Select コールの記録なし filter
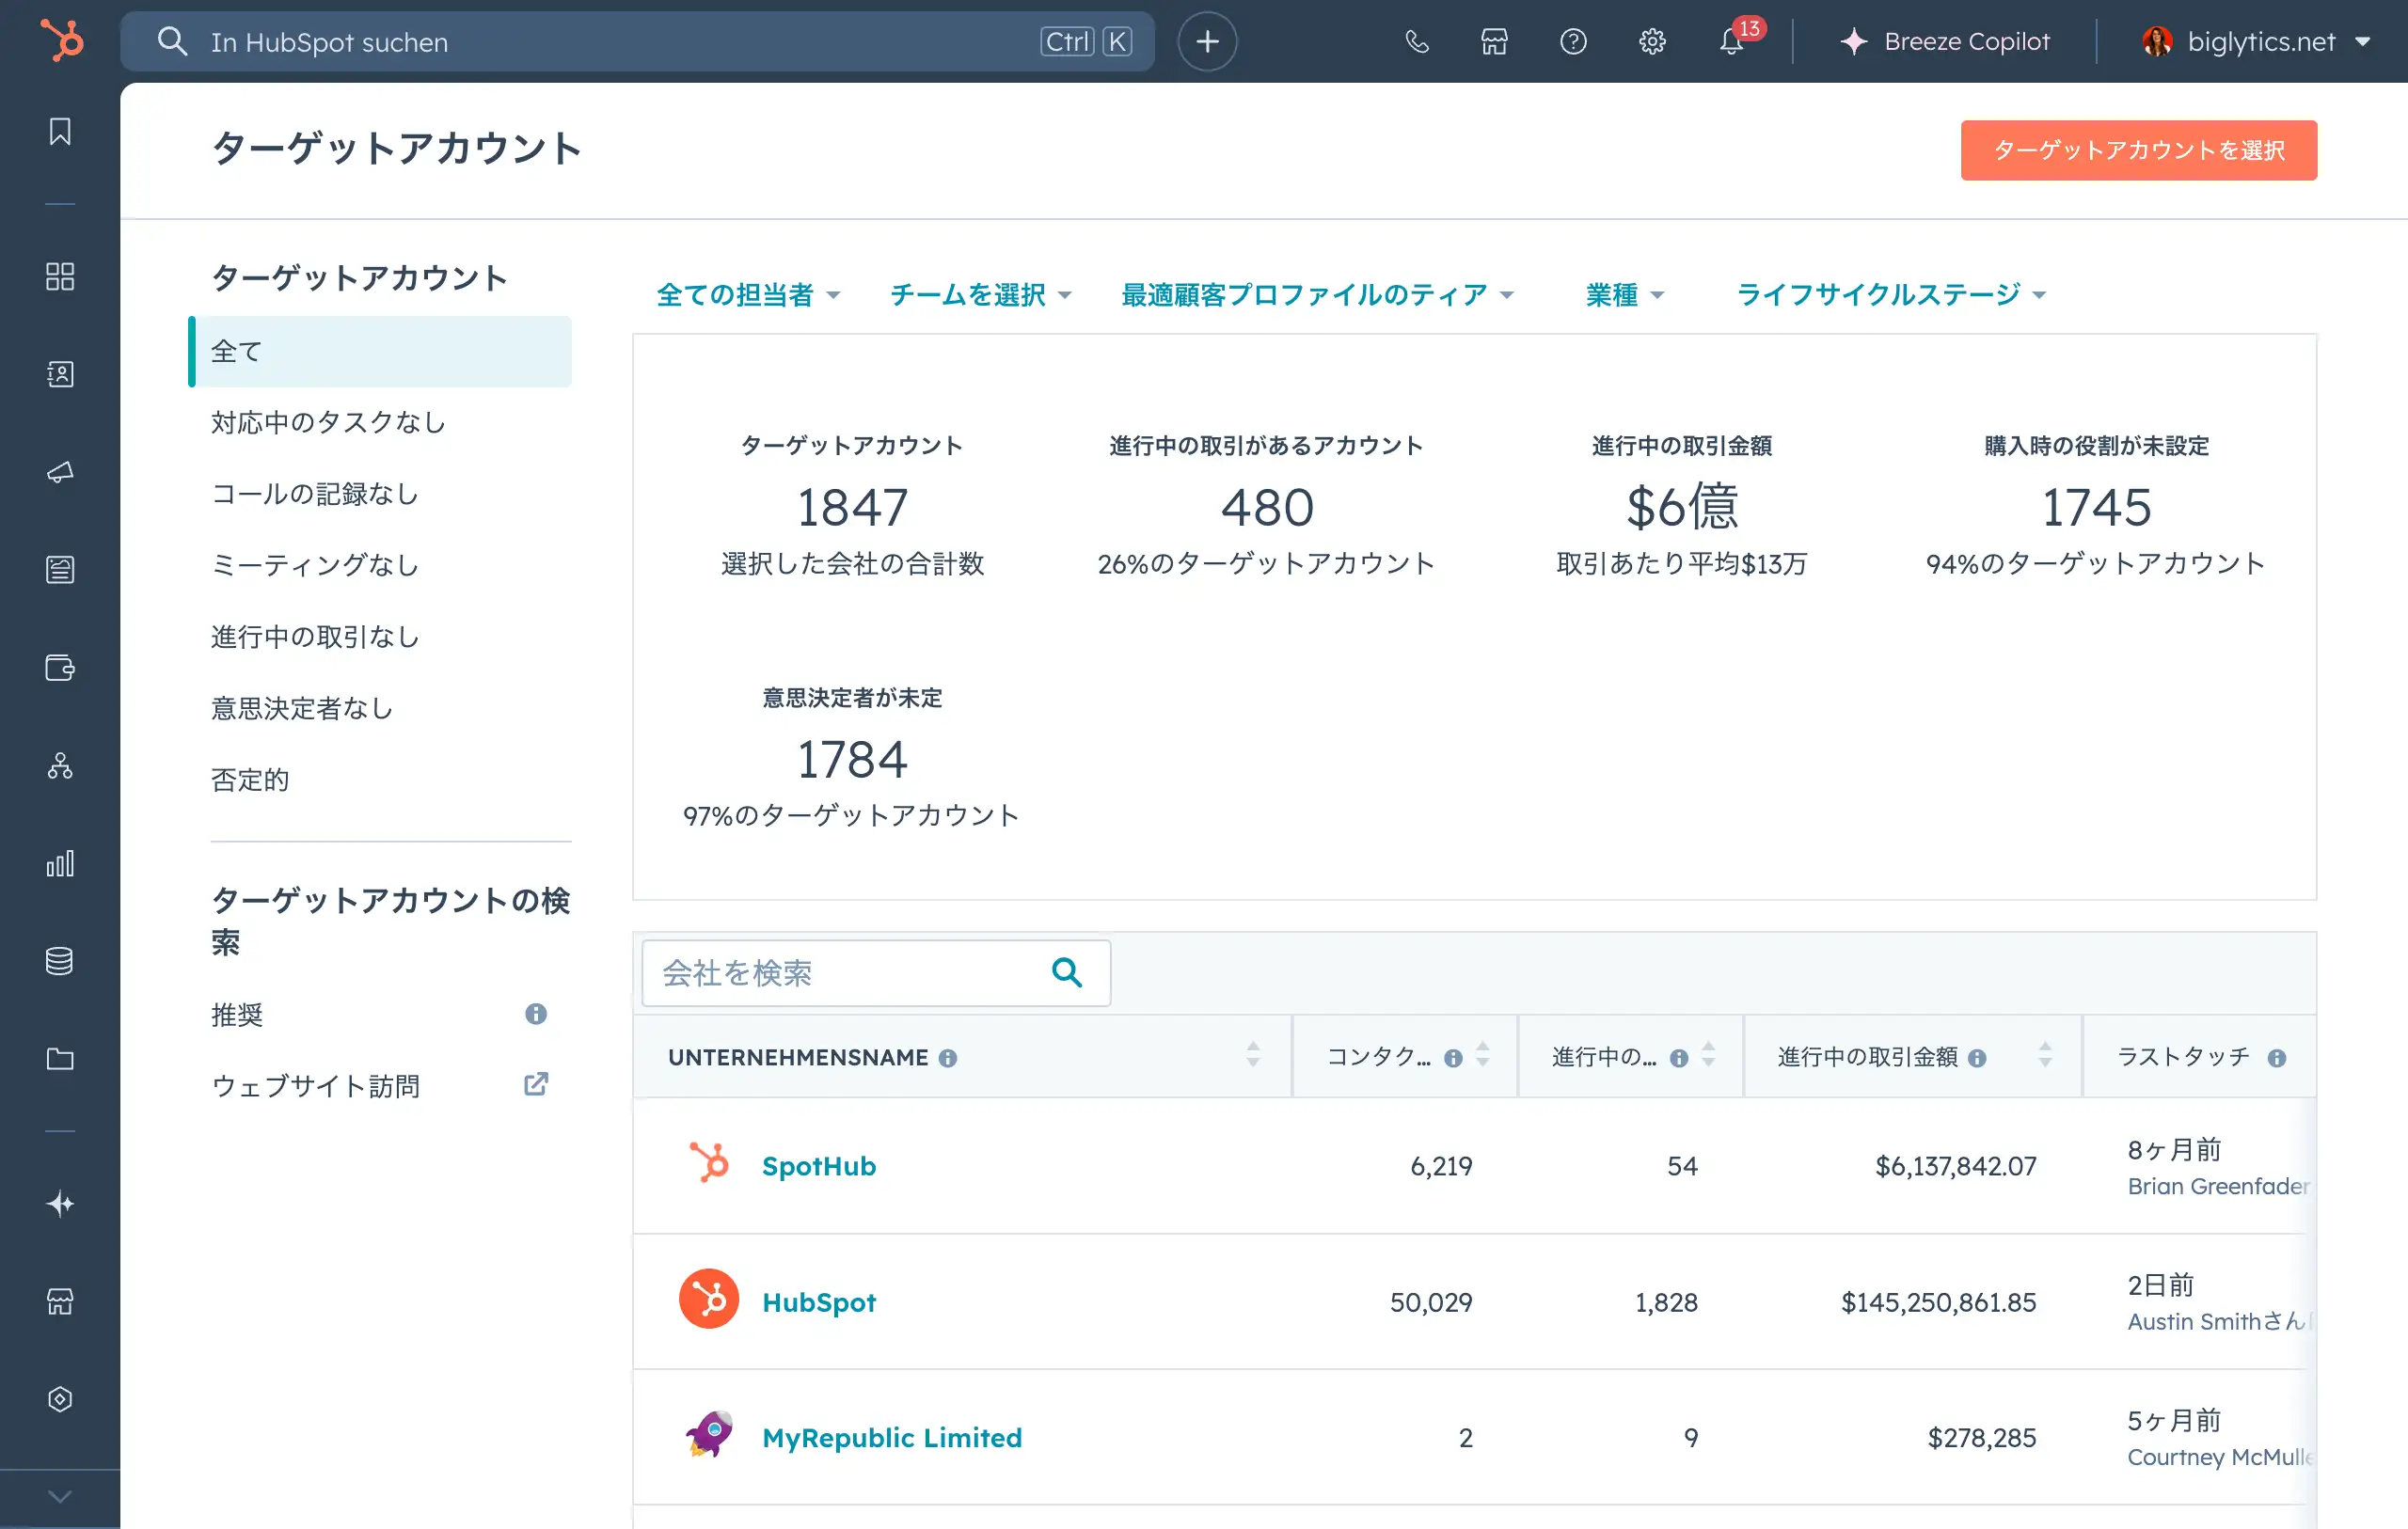This screenshot has height=1529, width=2408. click(x=314, y=494)
